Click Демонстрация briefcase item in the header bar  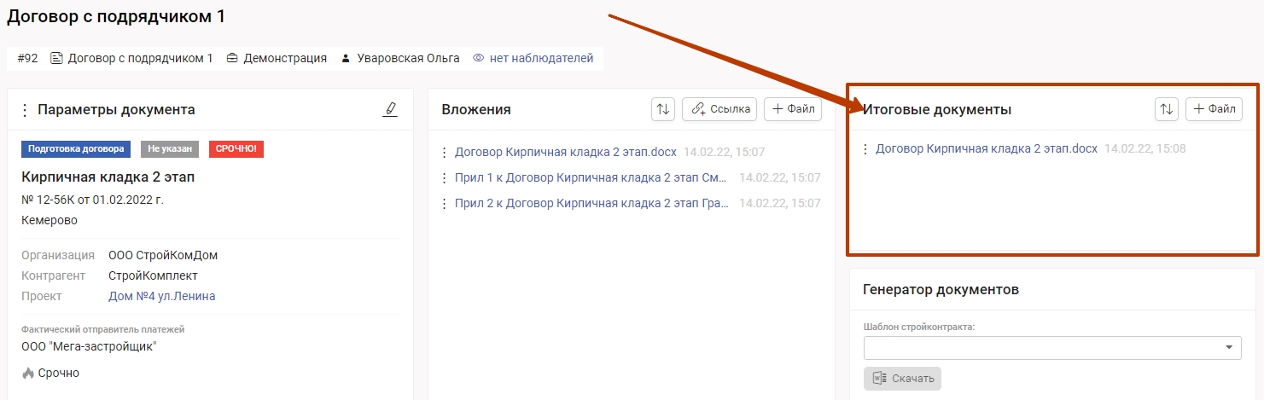click(277, 59)
